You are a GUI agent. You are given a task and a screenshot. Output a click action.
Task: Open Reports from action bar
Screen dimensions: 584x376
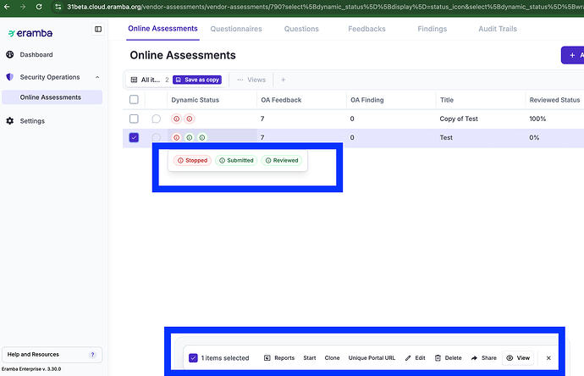pyautogui.click(x=279, y=358)
